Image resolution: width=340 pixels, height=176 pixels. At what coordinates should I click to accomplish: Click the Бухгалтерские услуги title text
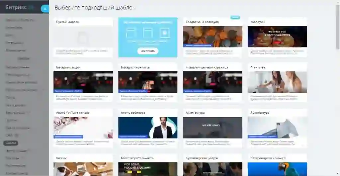pos(202,158)
